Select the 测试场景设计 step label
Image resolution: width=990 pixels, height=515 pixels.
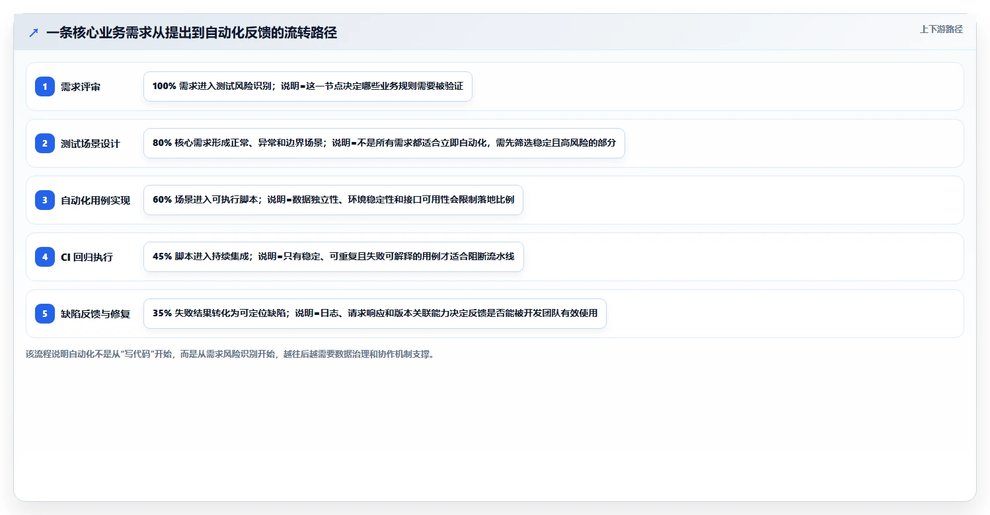(91, 144)
